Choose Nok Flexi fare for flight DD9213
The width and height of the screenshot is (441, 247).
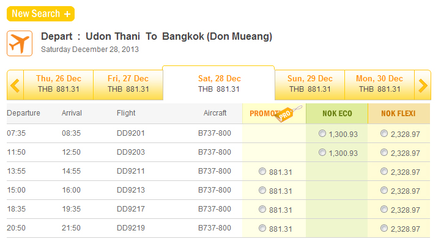click(384, 191)
